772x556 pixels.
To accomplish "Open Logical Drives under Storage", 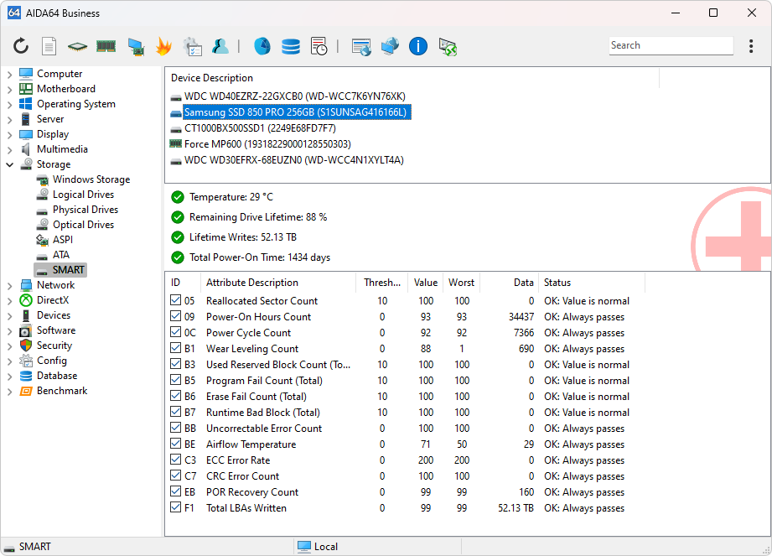I will [83, 195].
